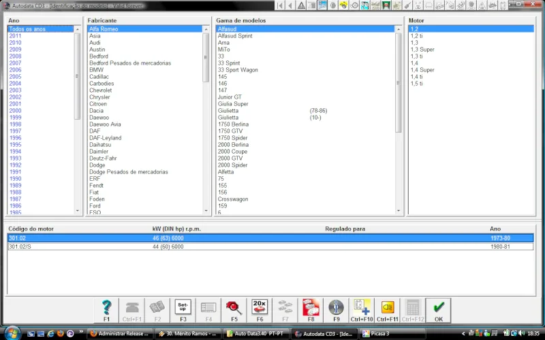Viewport: 545px width, 340px height.
Task: Switch to Picasa 3 taskbar window
Action: point(393,334)
